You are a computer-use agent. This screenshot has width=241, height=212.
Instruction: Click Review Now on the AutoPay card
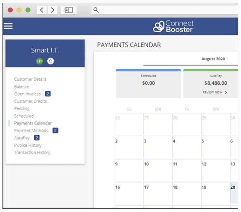pos(213,92)
